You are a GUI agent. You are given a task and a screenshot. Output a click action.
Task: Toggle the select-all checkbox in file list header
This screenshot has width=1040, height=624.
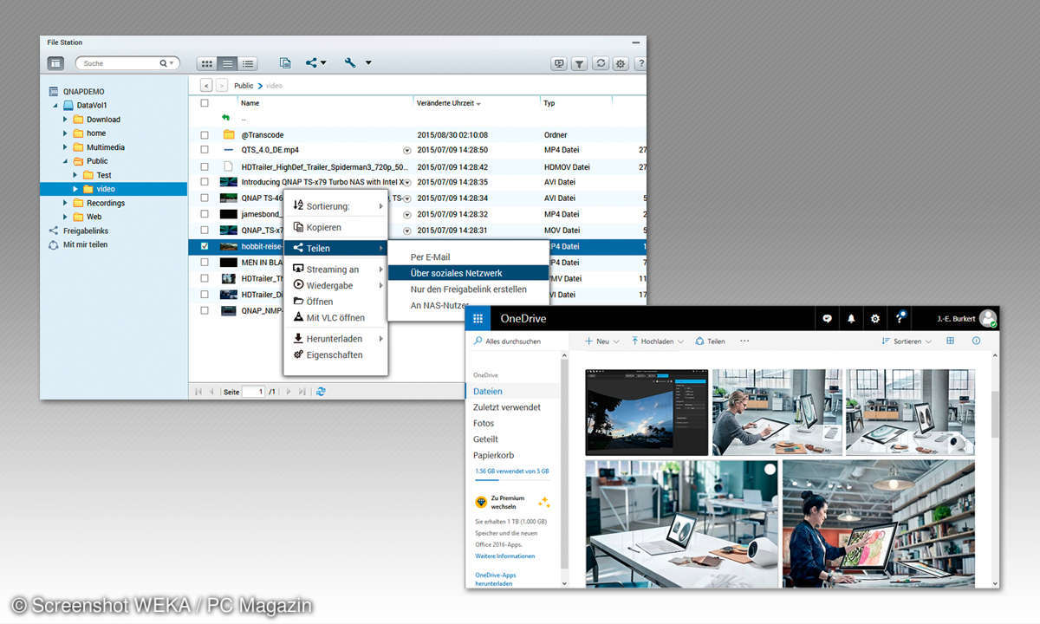pyautogui.click(x=205, y=102)
